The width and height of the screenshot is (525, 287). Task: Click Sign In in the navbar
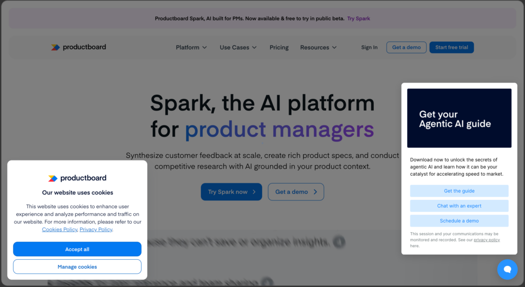point(369,48)
